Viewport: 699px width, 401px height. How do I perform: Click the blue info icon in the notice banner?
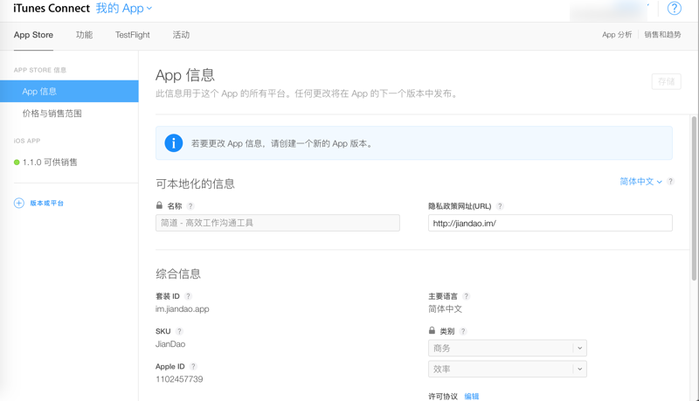point(173,143)
